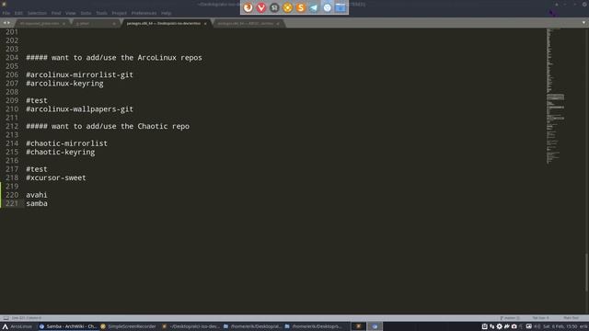This screenshot has width=589, height=331.
Task: Open the Tools menu
Action: 101,13
